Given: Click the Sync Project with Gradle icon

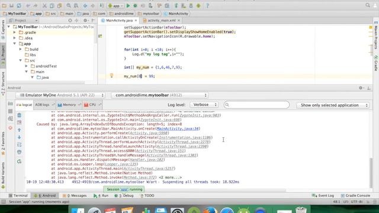Looking at the screenshot, I should (x=176, y=5).
